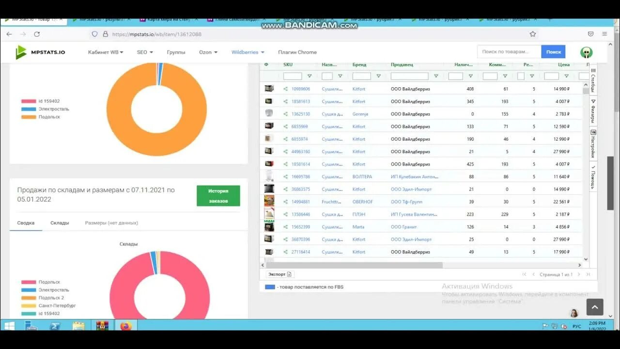Open the user avatar profile icon

click(x=587, y=52)
